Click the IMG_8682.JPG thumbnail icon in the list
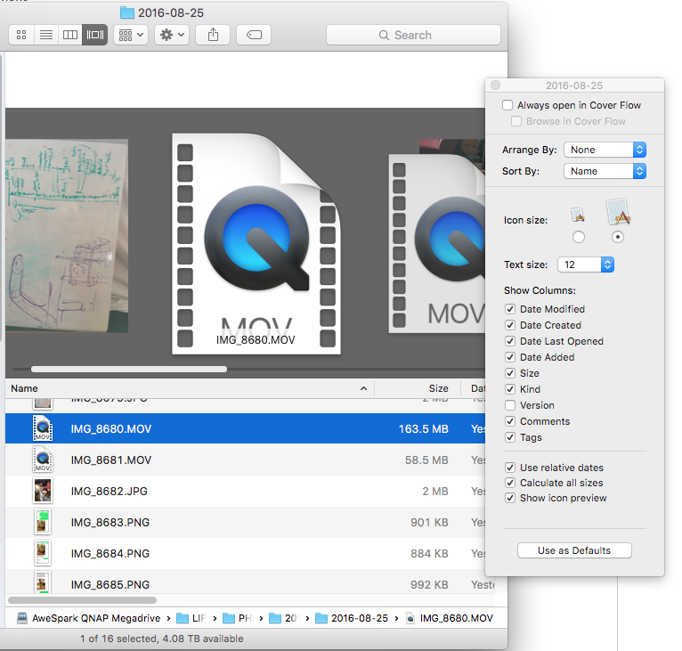 tap(43, 491)
